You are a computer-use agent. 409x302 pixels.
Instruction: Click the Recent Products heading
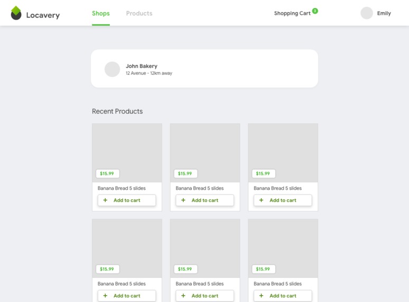pos(117,111)
